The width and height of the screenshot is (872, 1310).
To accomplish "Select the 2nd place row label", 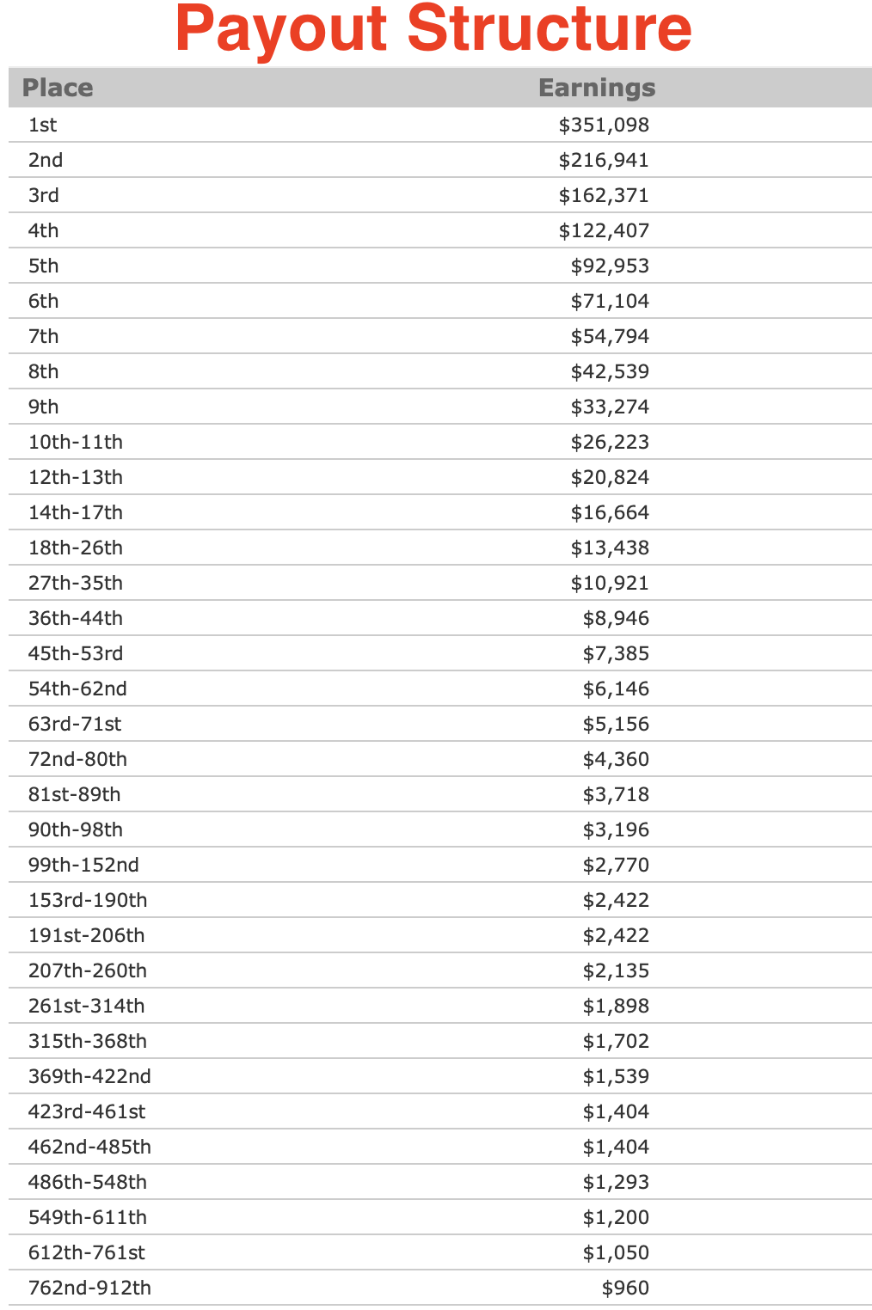I will [46, 161].
